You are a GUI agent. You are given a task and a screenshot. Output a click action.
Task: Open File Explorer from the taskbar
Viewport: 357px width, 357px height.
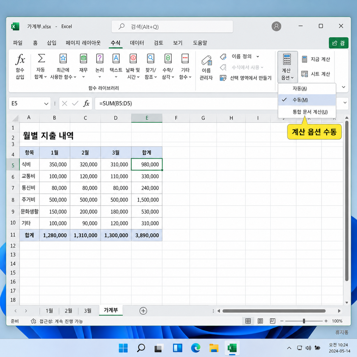pos(214,348)
